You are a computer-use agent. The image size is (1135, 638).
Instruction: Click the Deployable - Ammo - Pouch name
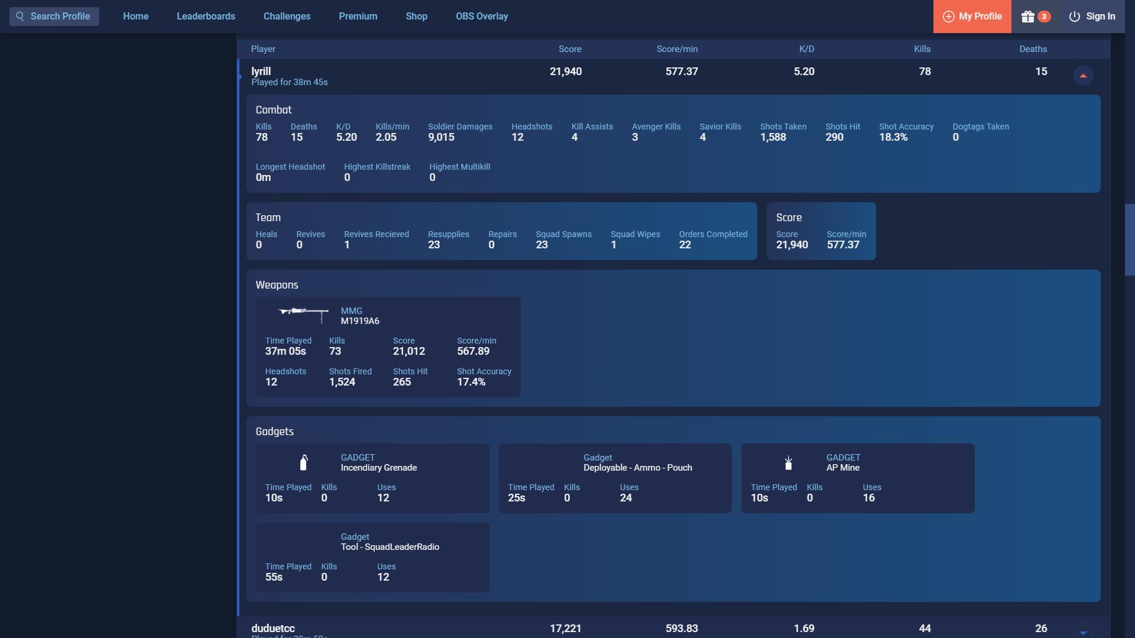coord(638,468)
